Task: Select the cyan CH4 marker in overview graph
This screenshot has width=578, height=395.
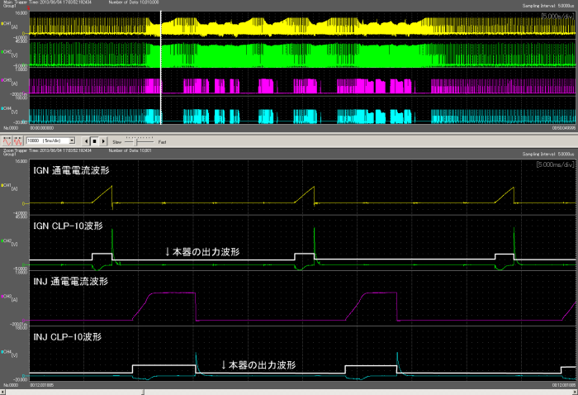Action: click(x=2, y=108)
